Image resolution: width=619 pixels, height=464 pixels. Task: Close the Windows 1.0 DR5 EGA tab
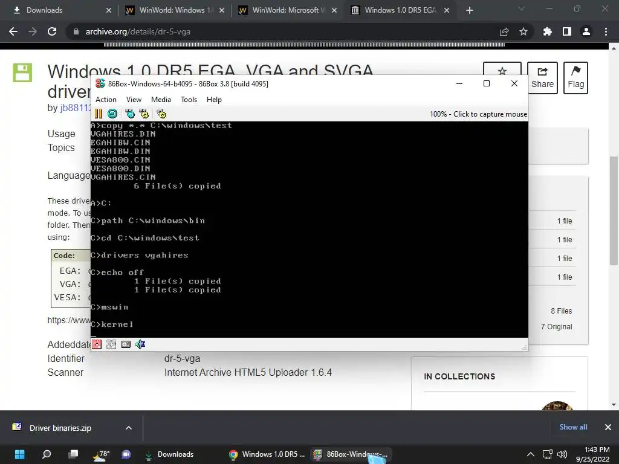tap(447, 10)
